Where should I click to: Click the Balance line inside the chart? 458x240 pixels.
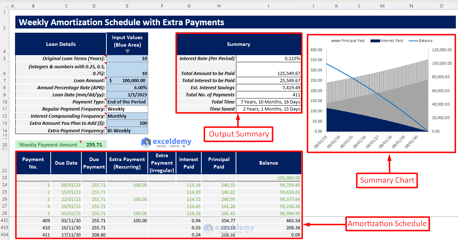[x=357, y=80]
